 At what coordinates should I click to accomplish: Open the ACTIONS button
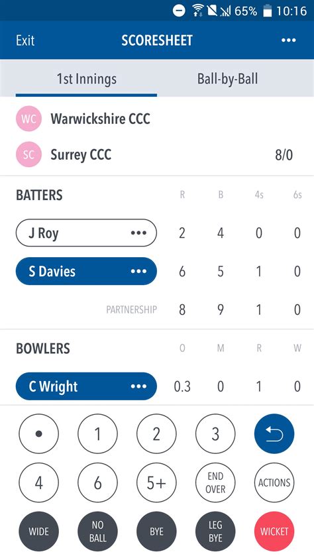(x=274, y=482)
